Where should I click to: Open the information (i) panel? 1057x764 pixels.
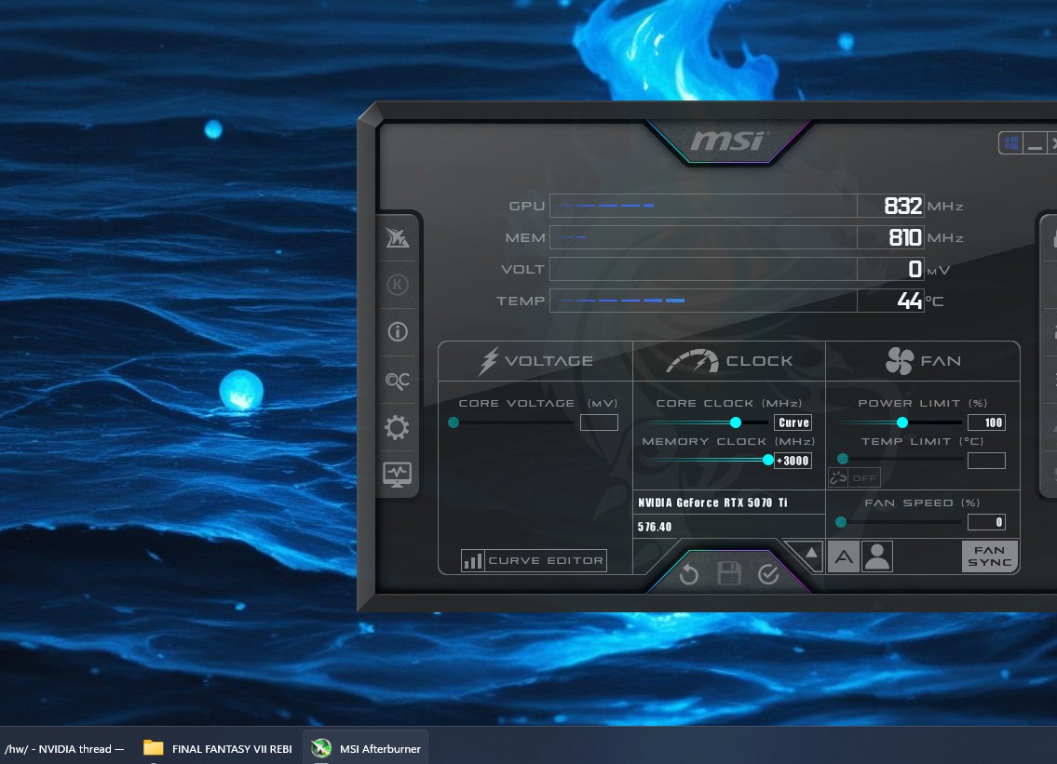pyautogui.click(x=397, y=331)
